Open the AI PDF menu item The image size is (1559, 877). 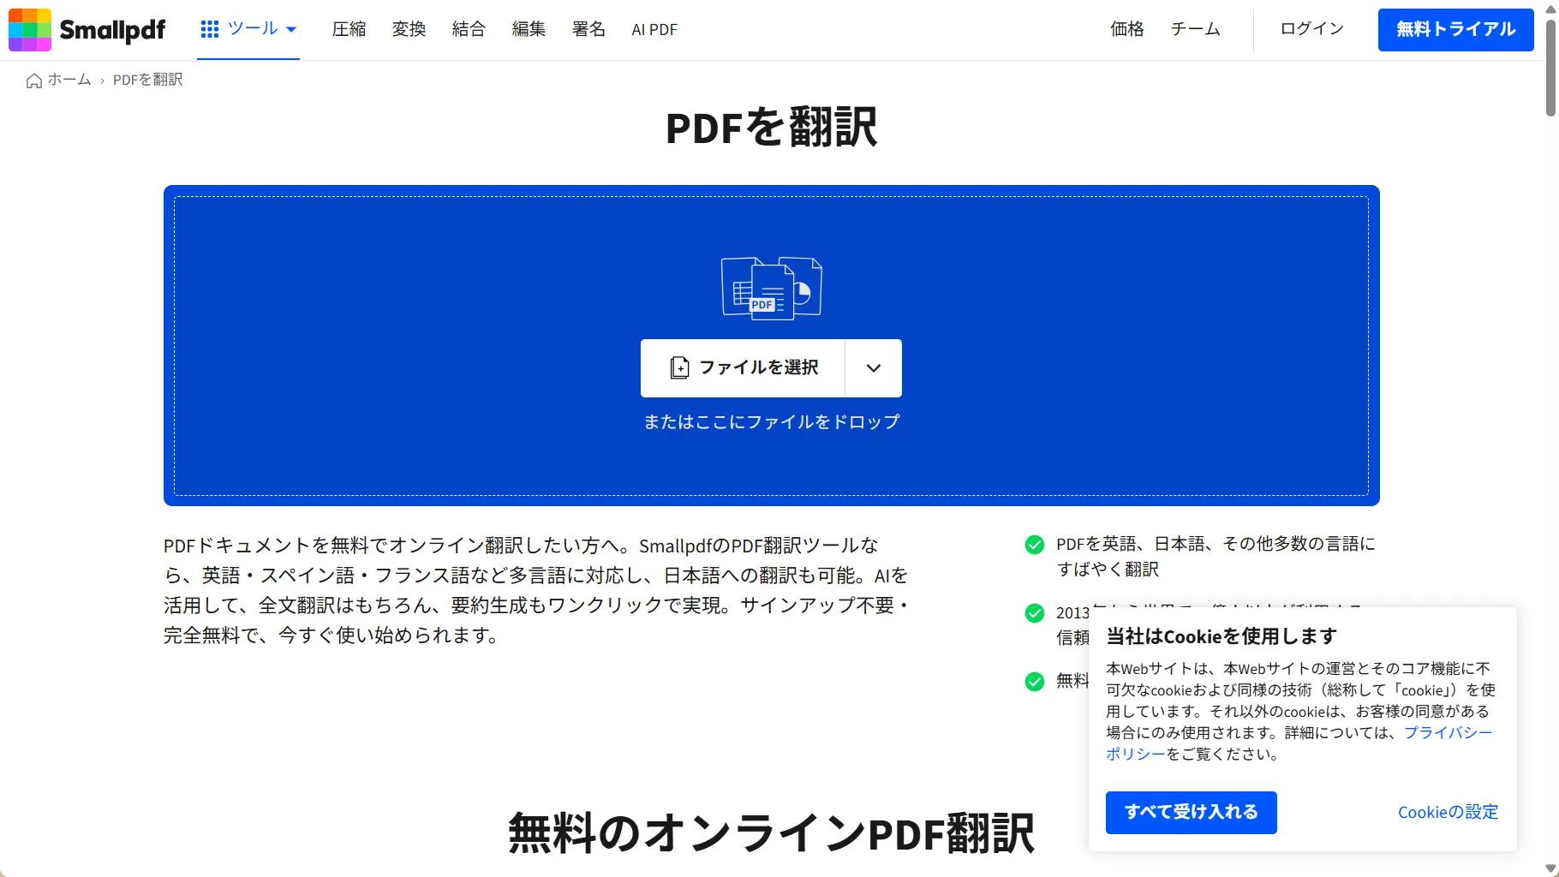click(654, 30)
